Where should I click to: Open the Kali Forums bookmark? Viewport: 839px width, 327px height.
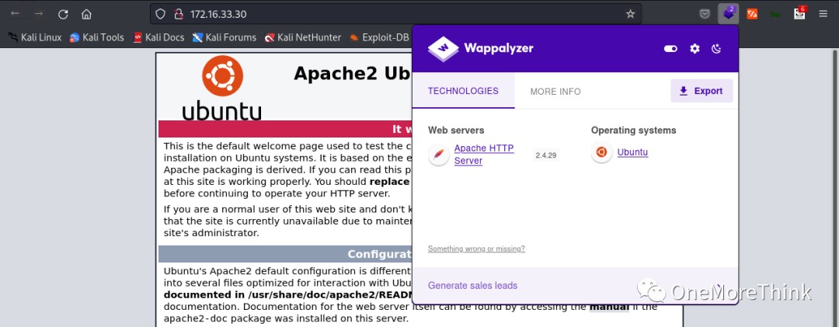click(225, 37)
